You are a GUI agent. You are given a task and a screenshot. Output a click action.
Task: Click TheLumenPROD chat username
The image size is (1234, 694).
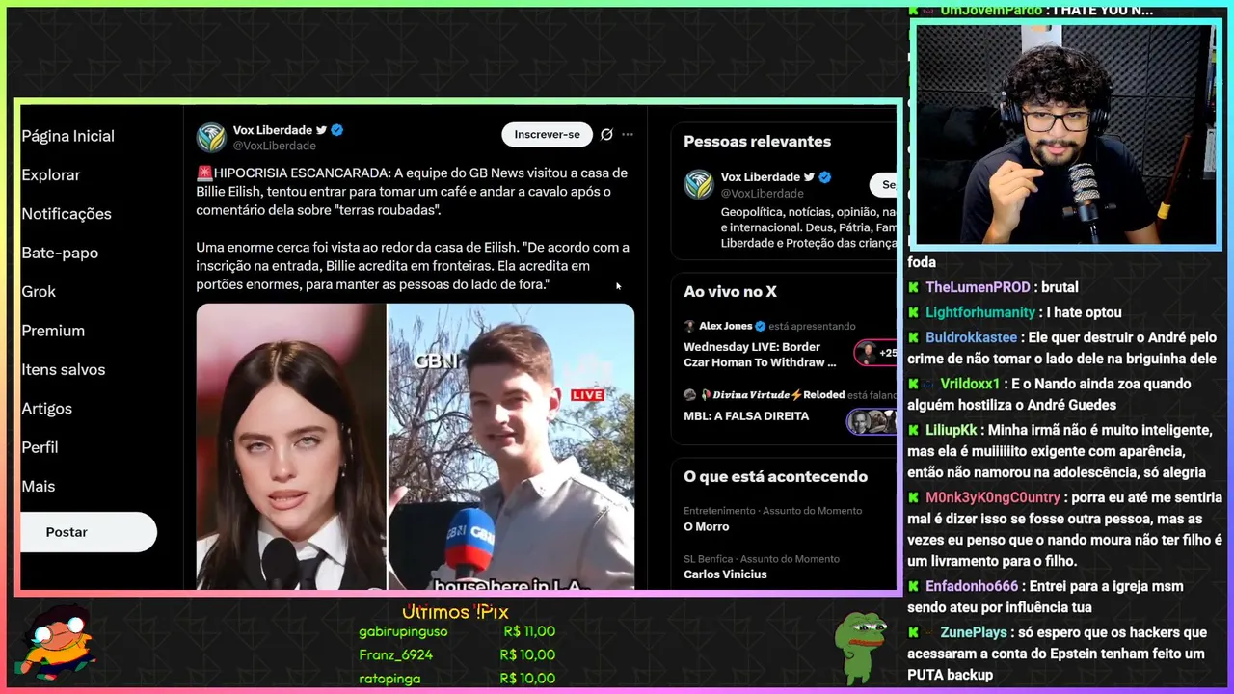[978, 287]
